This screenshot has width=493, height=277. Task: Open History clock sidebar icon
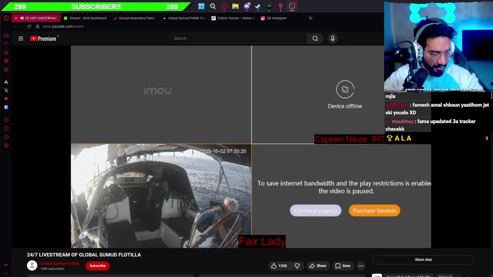pyautogui.click(x=6, y=128)
